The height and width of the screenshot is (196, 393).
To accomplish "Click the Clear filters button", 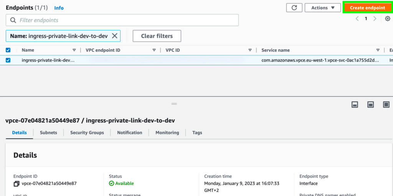I will [x=157, y=36].
